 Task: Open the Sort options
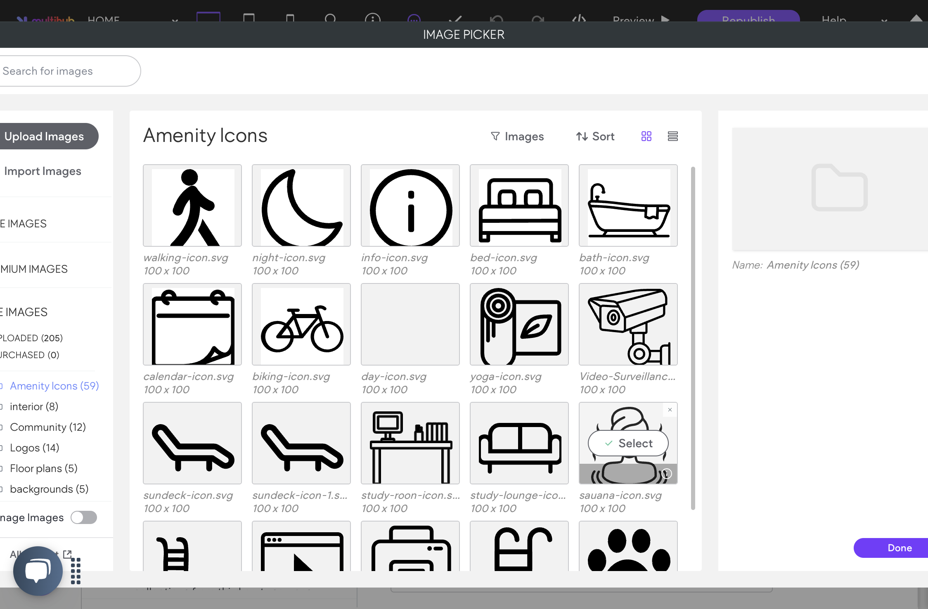[x=595, y=137]
